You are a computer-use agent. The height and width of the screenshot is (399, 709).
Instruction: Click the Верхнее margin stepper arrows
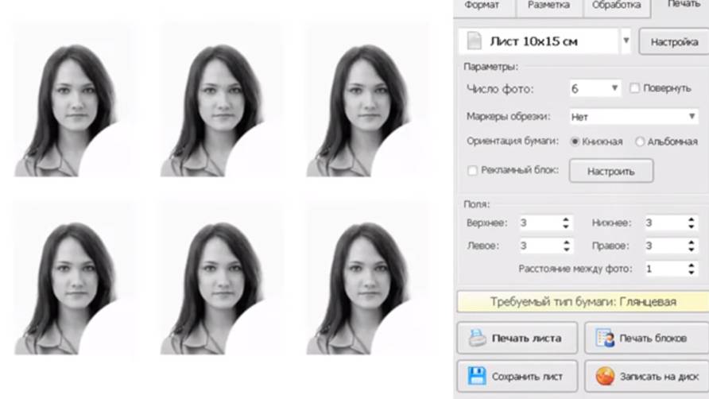pyautogui.click(x=566, y=223)
